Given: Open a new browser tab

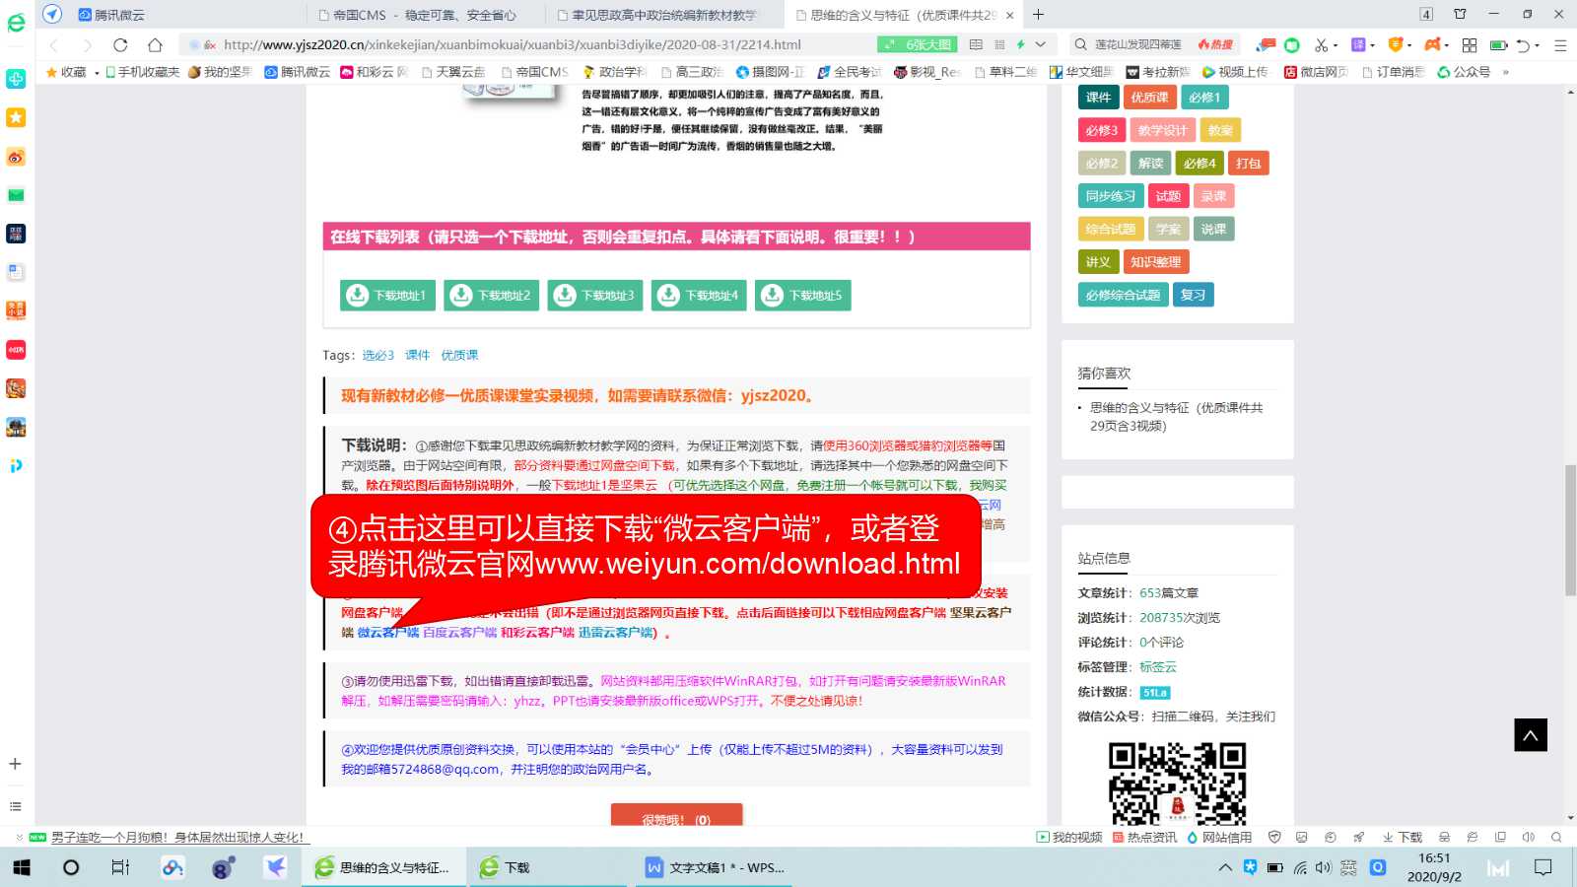Looking at the screenshot, I should tap(1038, 15).
